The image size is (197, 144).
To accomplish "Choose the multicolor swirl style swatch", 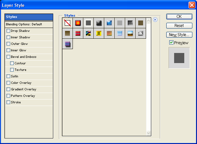I will 88,33.
